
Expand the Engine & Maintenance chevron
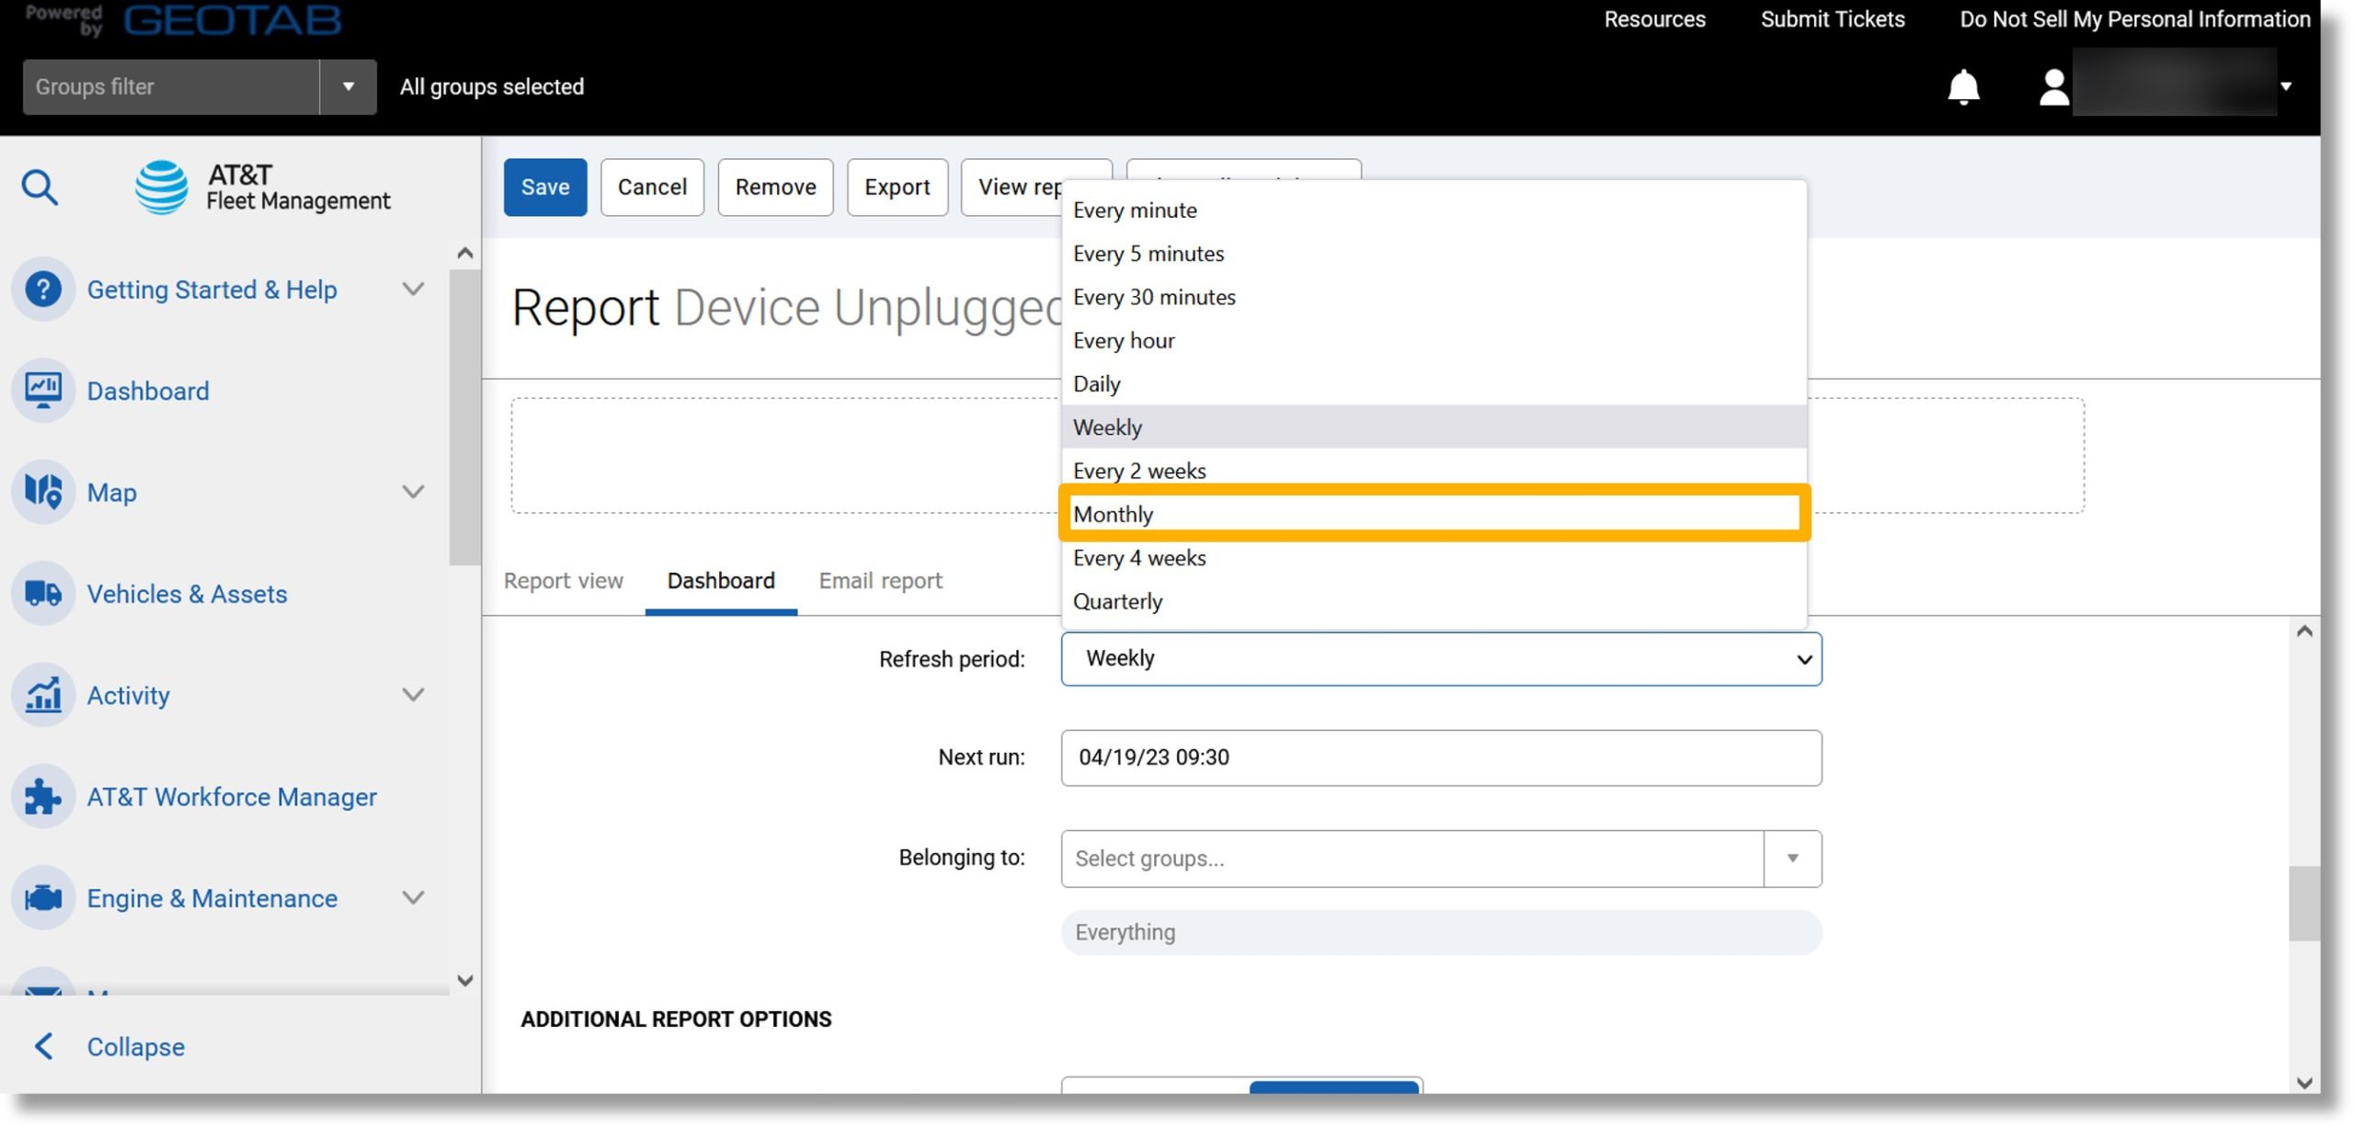(x=414, y=898)
